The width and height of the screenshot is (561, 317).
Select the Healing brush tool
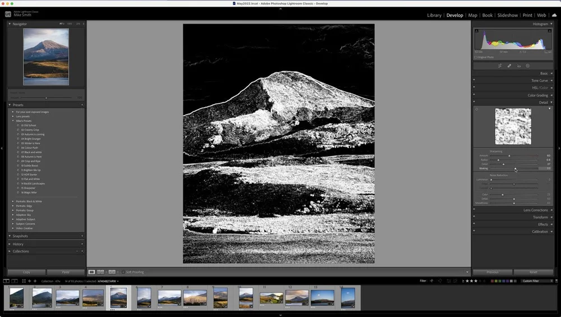point(509,66)
